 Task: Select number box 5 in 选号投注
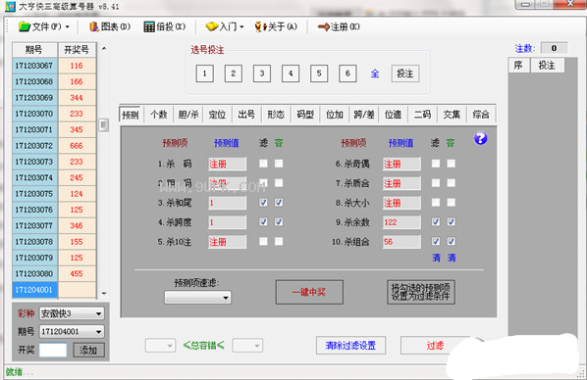(x=319, y=73)
